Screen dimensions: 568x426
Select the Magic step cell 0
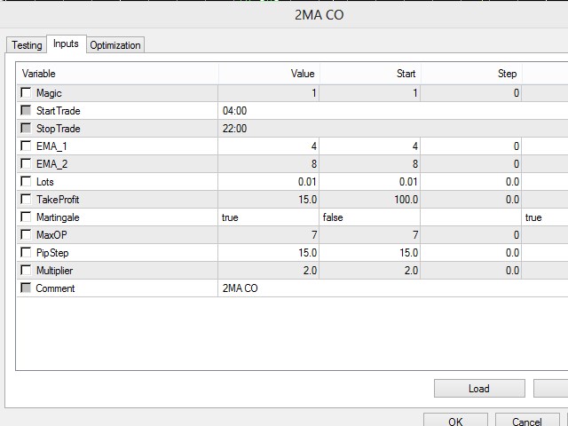coord(471,93)
